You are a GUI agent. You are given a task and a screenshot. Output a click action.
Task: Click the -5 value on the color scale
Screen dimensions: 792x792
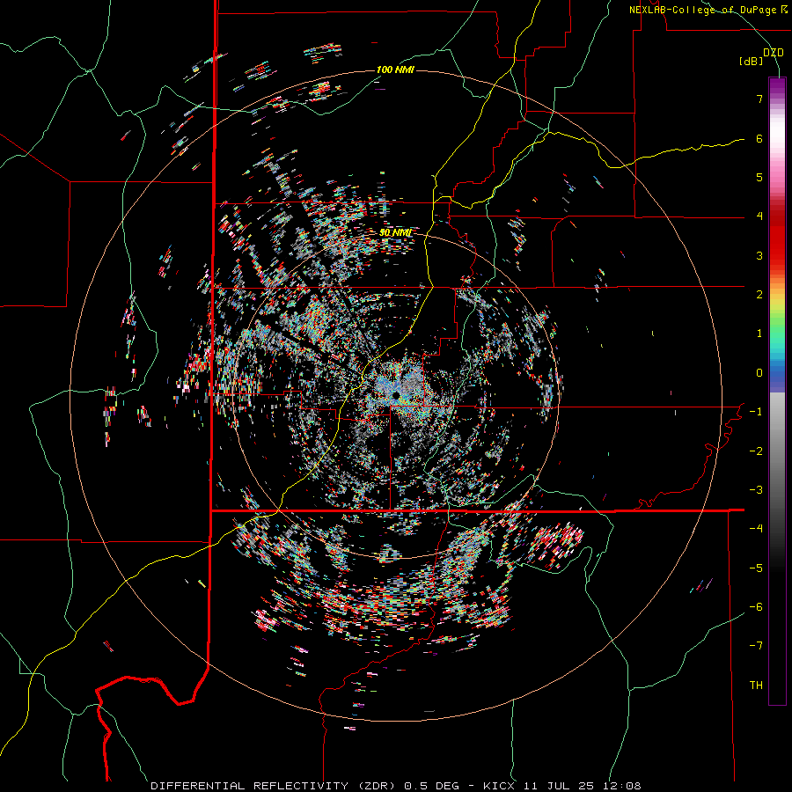(756, 568)
